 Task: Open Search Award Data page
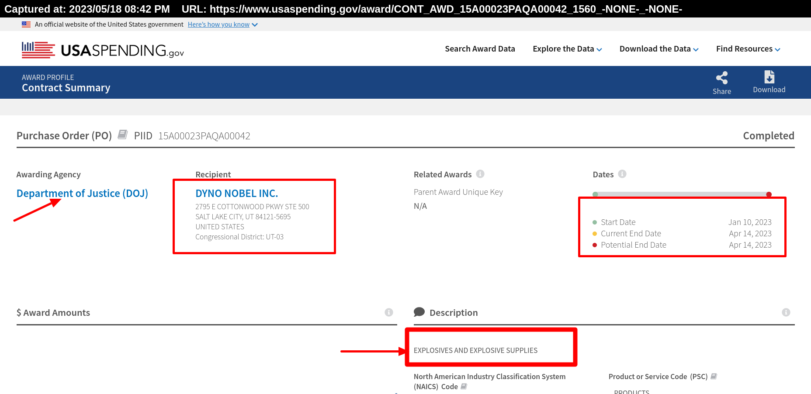480,49
